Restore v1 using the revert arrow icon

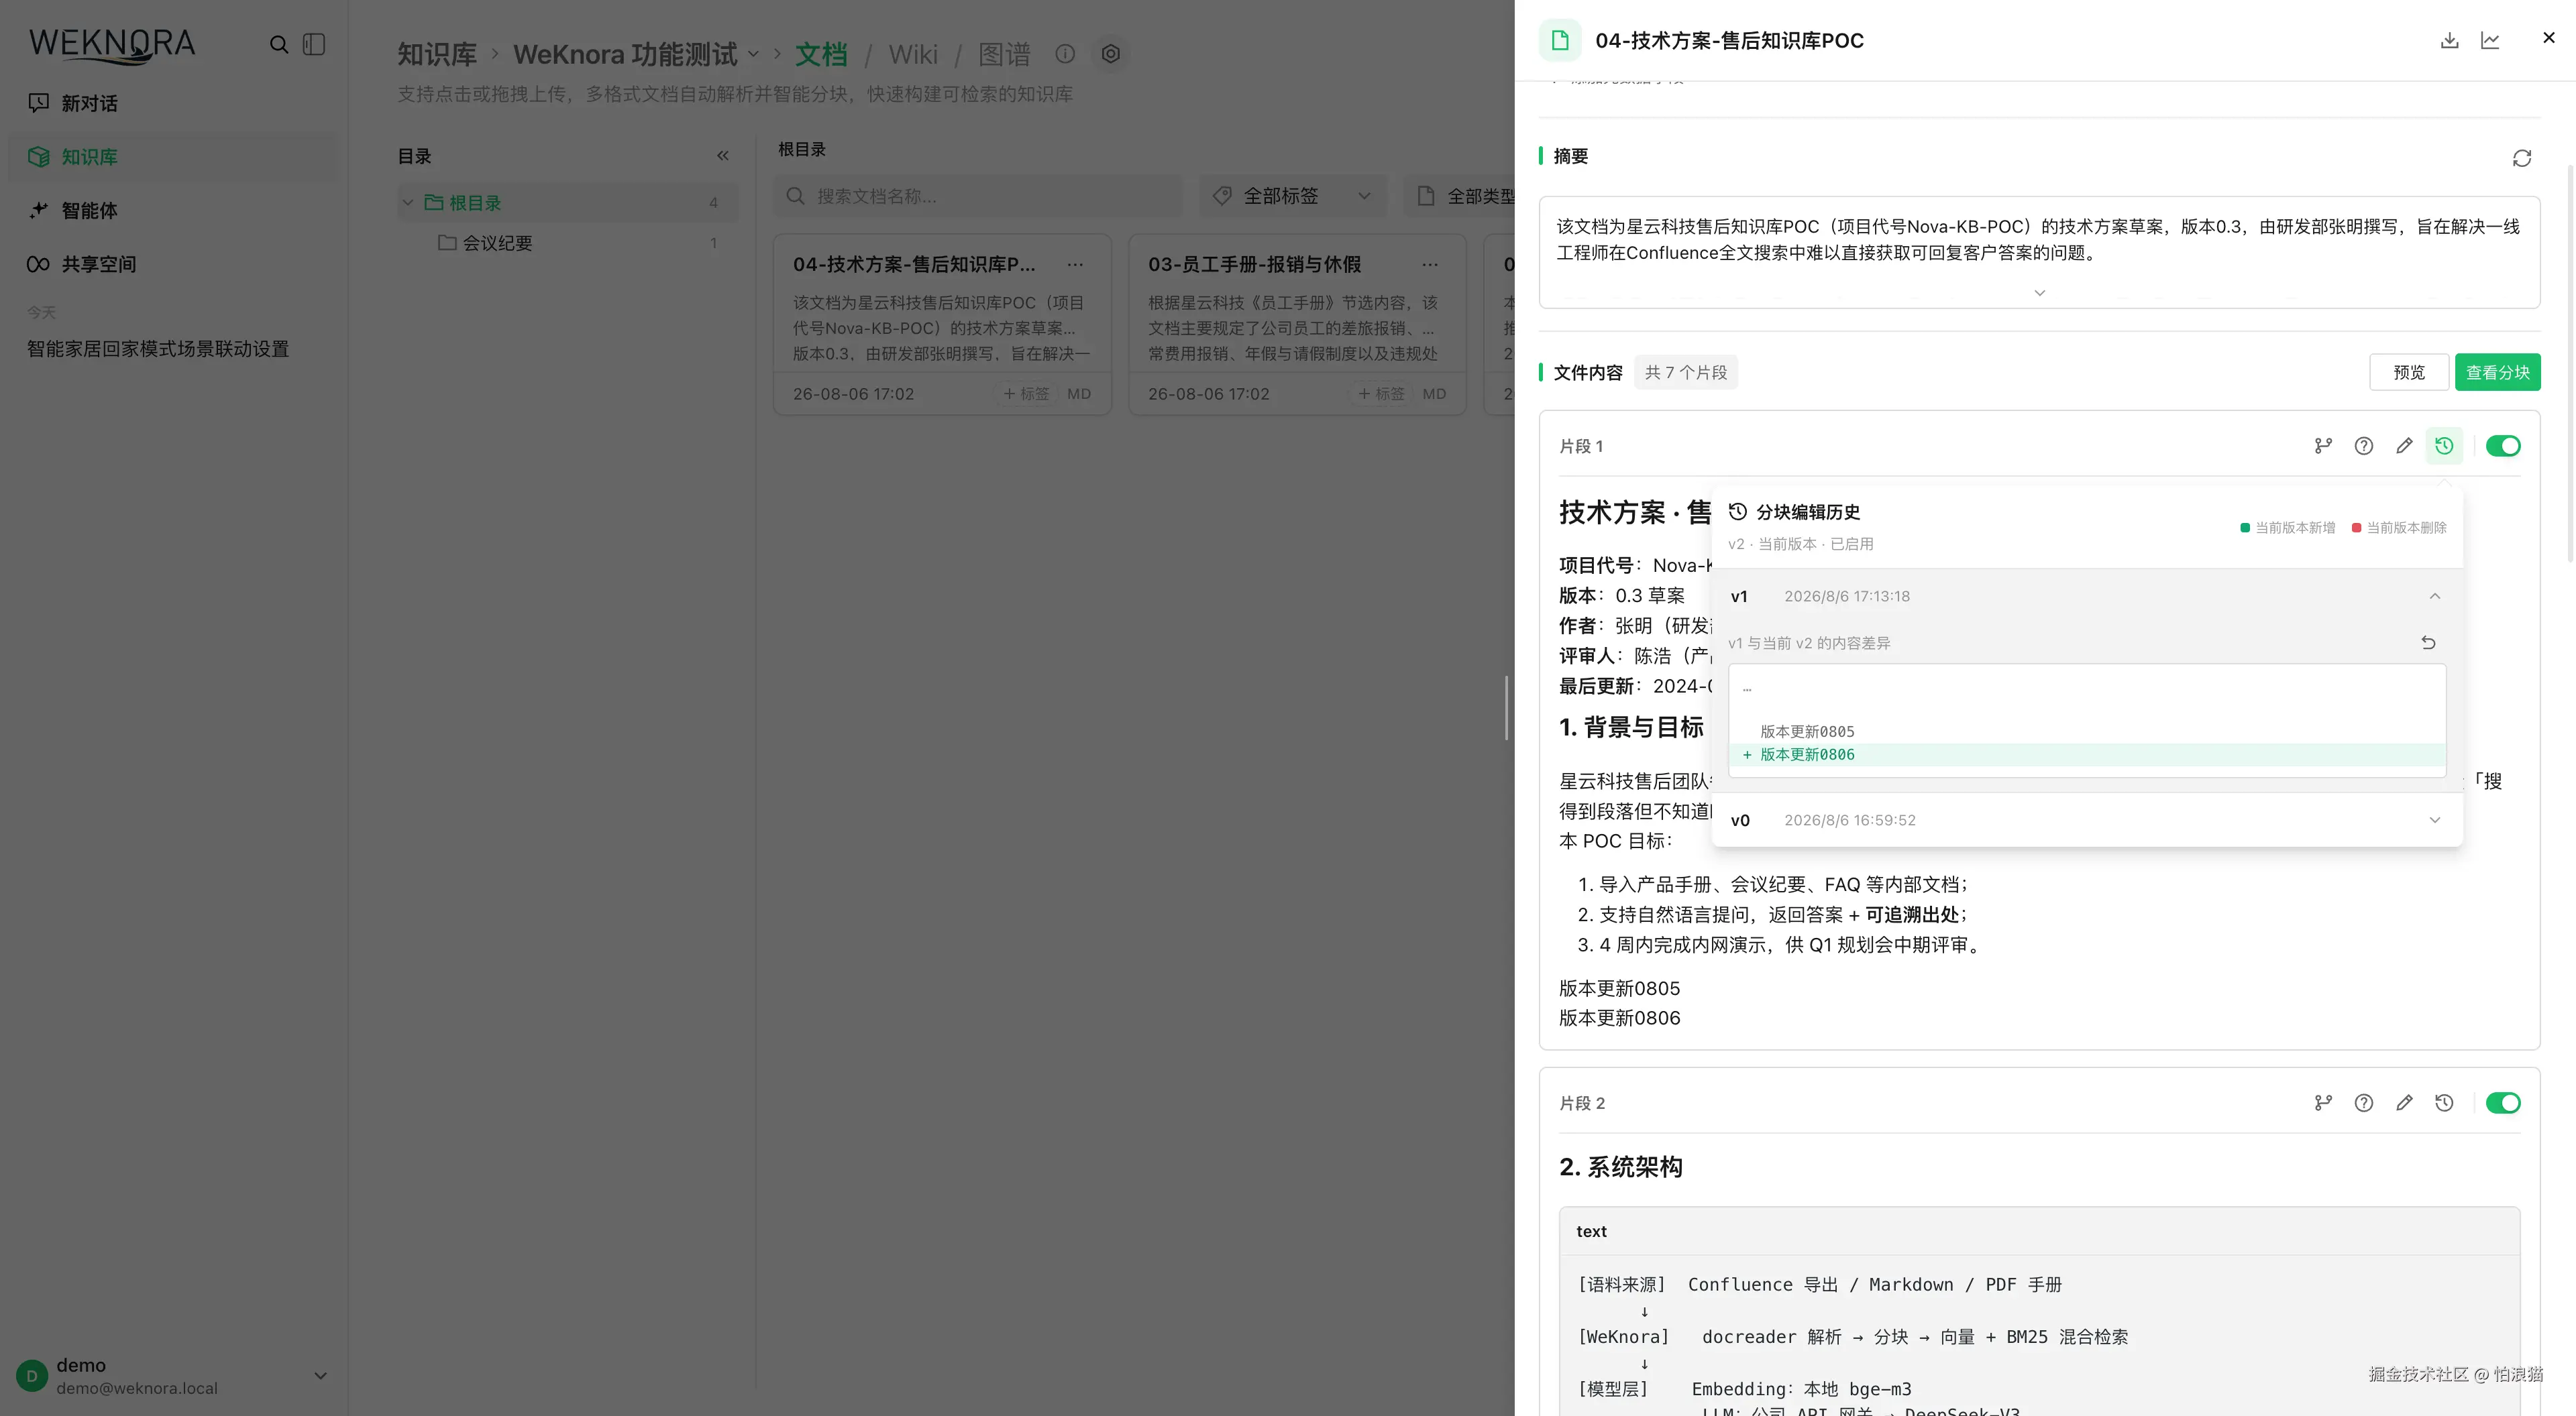click(2428, 642)
